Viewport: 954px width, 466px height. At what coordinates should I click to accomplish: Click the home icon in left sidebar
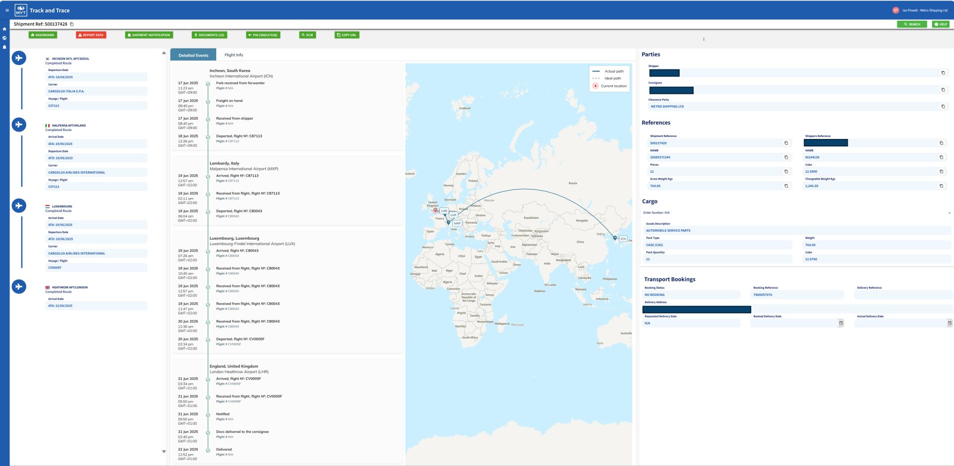coord(4,29)
